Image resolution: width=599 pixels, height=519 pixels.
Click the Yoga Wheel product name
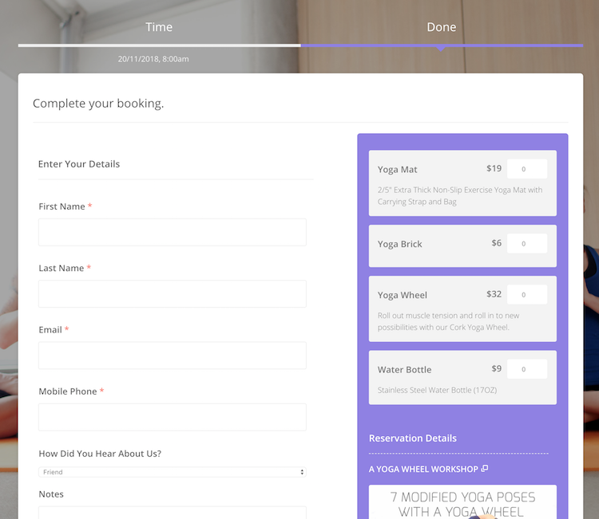pyautogui.click(x=403, y=295)
